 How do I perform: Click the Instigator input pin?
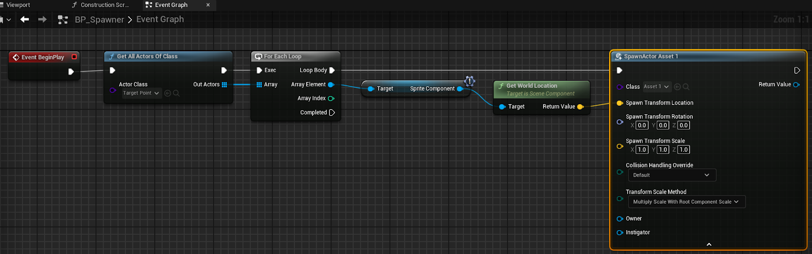620,233
